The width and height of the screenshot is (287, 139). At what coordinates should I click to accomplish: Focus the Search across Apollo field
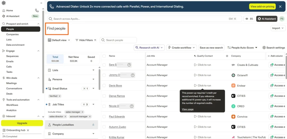(x=145, y=19)
